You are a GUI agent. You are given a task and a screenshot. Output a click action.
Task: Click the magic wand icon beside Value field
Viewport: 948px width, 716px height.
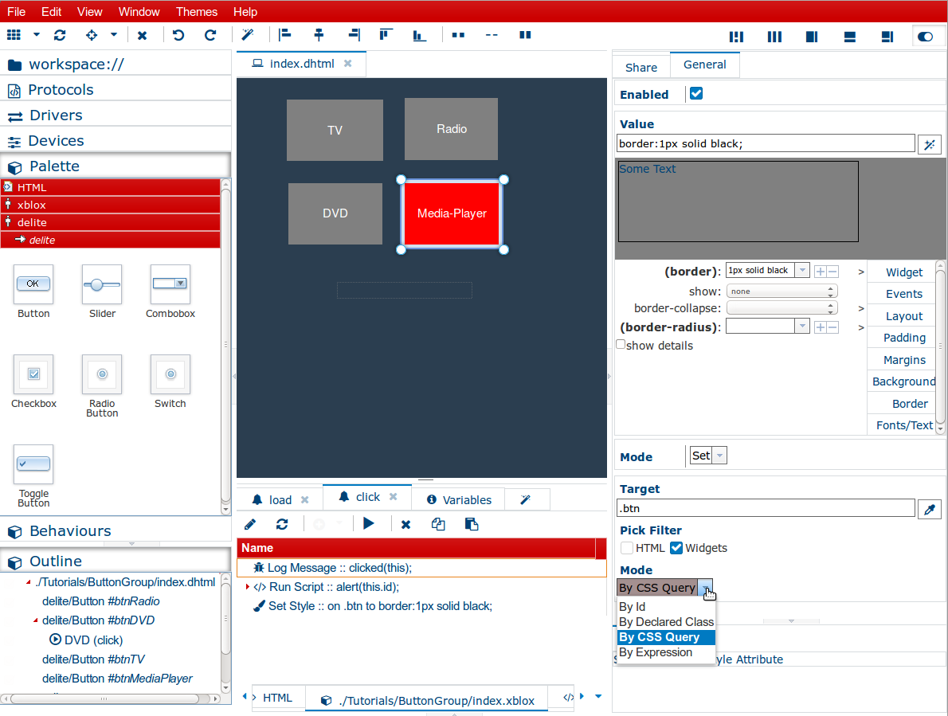929,144
